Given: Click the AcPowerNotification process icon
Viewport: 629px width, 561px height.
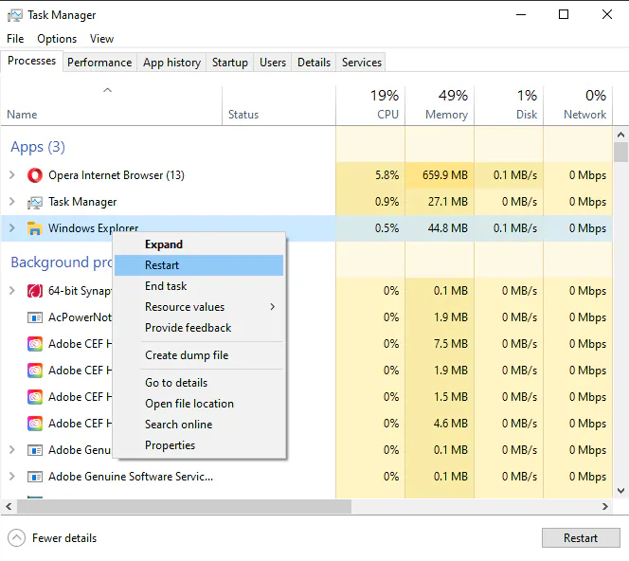Looking at the screenshot, I should point(35,317).
